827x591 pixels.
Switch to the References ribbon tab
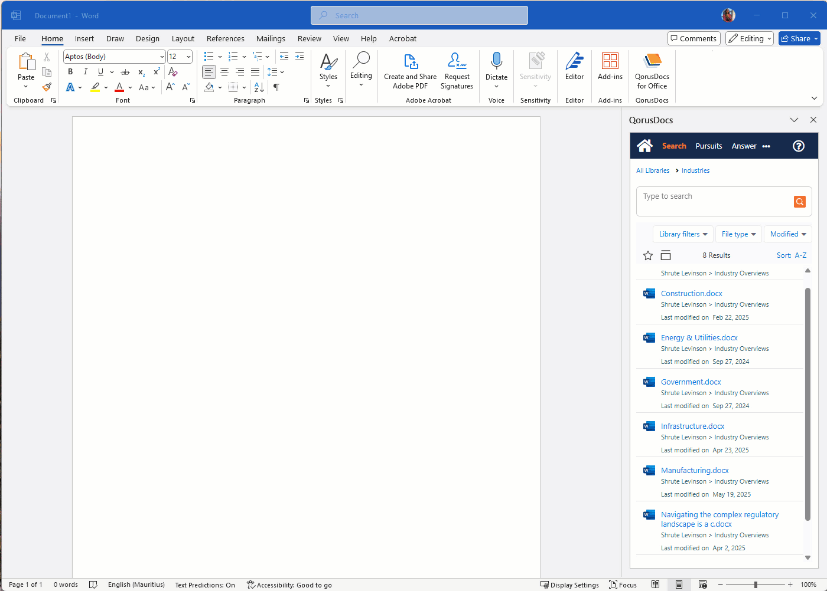[x=225, y=39]
